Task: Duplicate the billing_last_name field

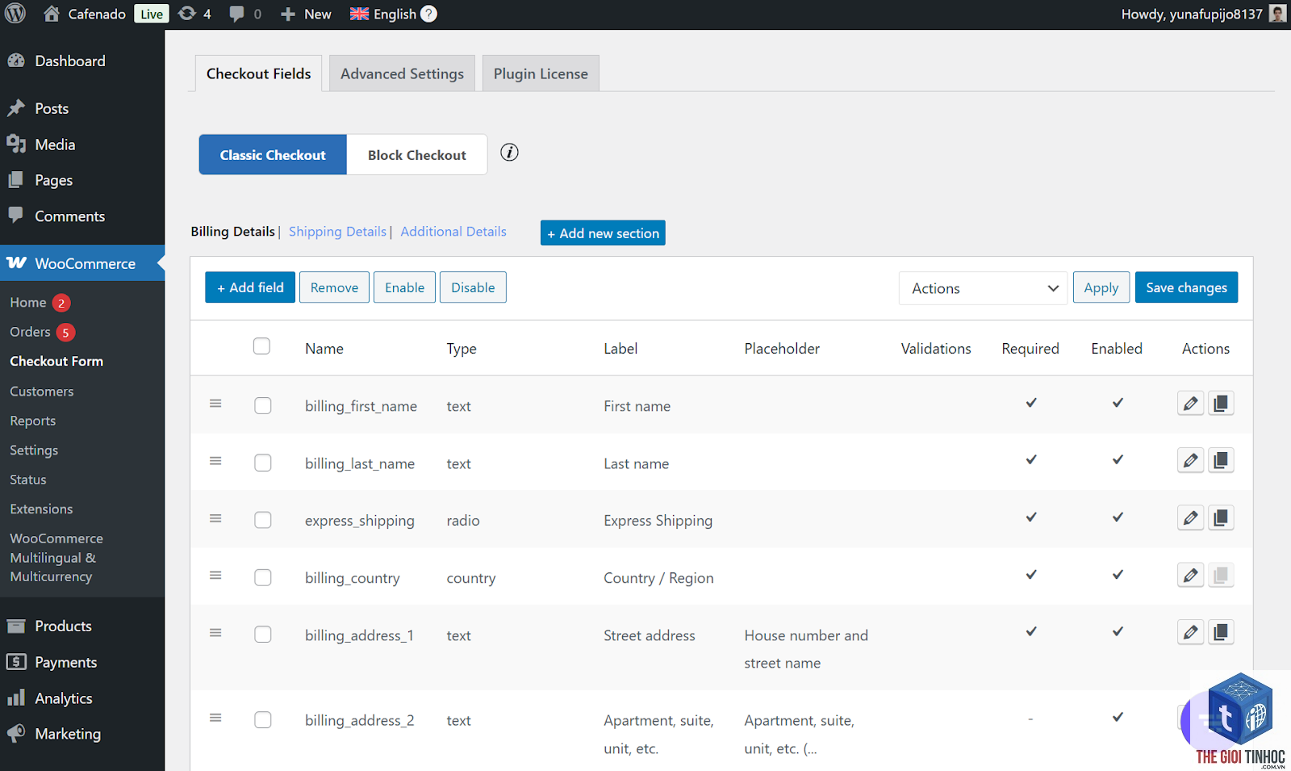Action: pos(1221,460)
